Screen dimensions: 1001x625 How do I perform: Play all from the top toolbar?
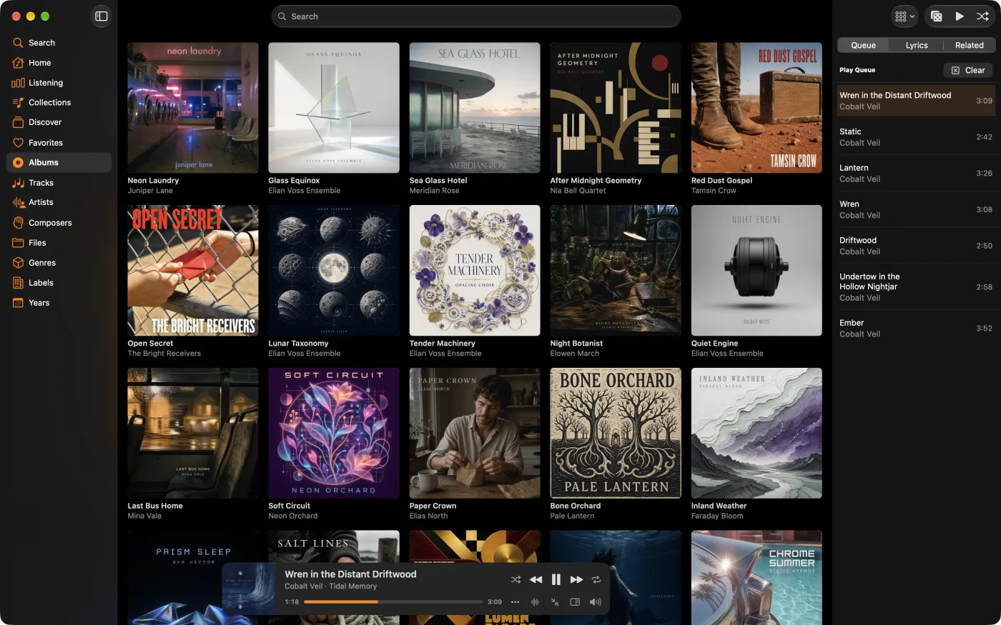click(960, 16)
